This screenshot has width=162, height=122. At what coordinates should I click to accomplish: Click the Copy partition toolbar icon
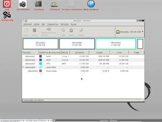click(x=63, y=30)
